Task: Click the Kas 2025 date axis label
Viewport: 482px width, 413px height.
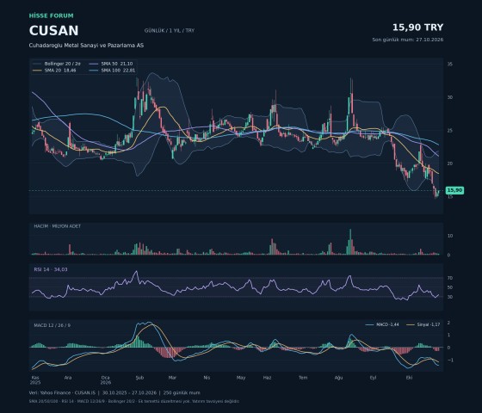Action: 35,380
